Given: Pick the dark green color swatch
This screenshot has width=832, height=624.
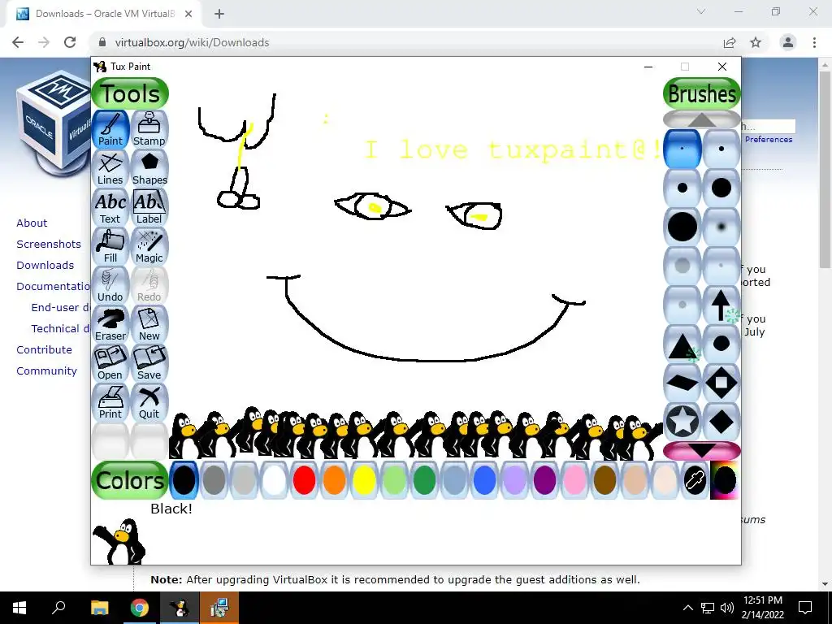Looking at the screenshot, I should click(x=424, y=480).
